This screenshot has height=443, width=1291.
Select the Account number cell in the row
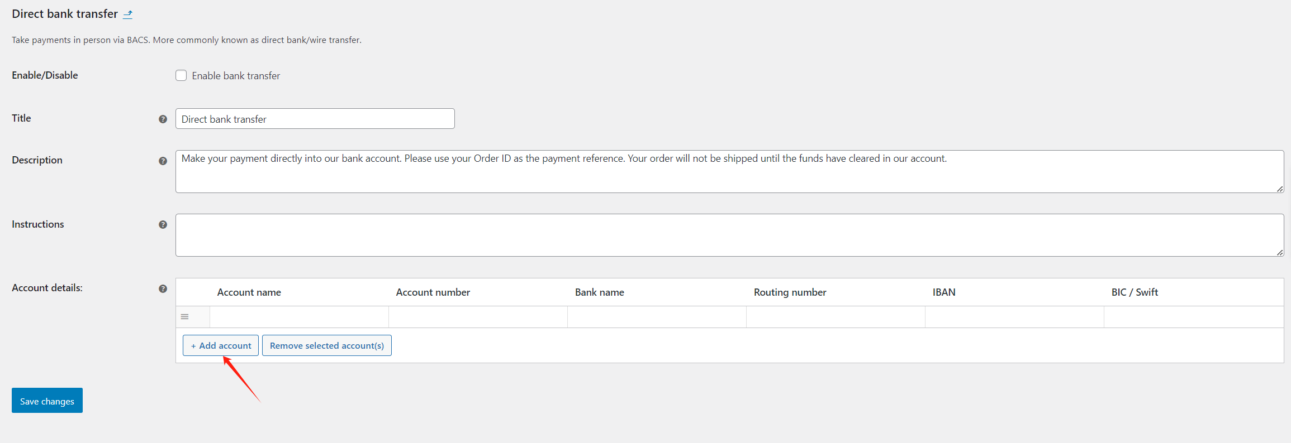(478, 317)
